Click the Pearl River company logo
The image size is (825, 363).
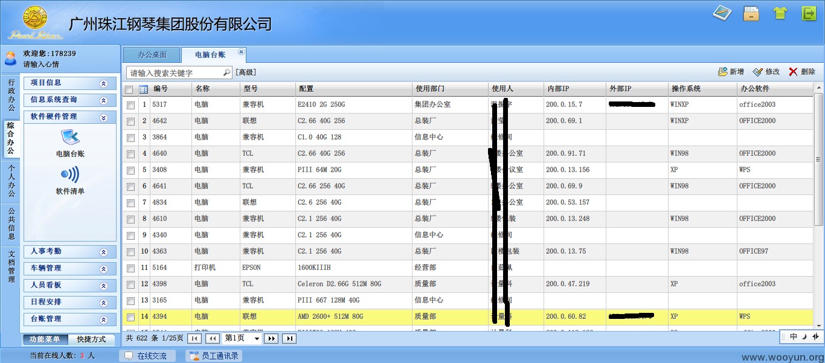tap(35, 22)
